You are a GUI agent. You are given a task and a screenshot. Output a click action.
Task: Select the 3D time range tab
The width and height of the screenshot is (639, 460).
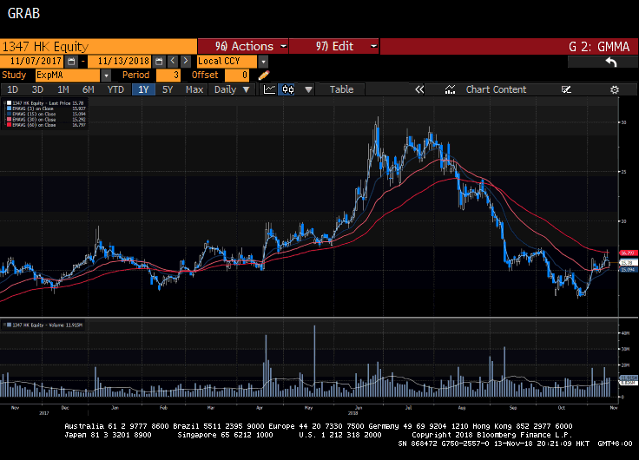click(37, 89)
